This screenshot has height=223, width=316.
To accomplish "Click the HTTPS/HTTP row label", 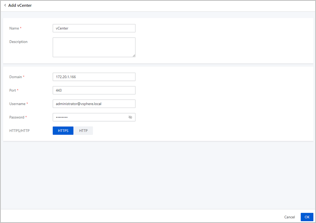I will (19, 131).
